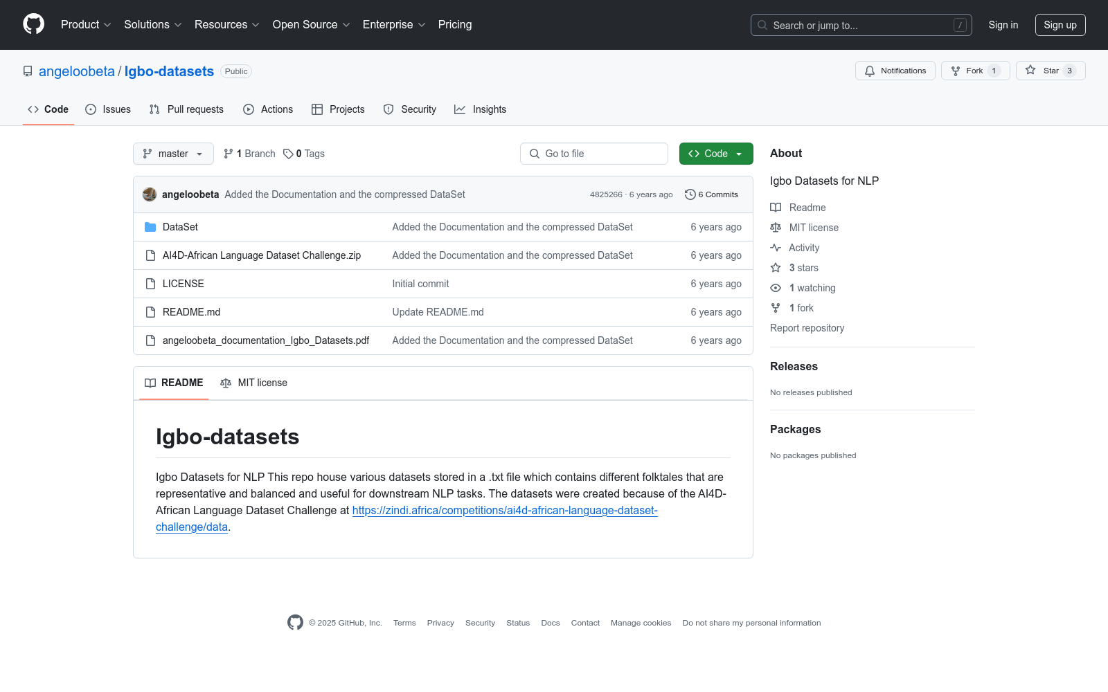The height and width of the screenshot is (692, 1108).
Task: Open the Code tab
Action: pos(48,109)
